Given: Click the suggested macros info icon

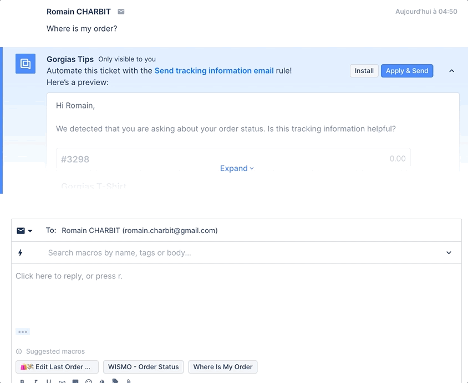Looking at the screenshot, I should click(19, 351).
